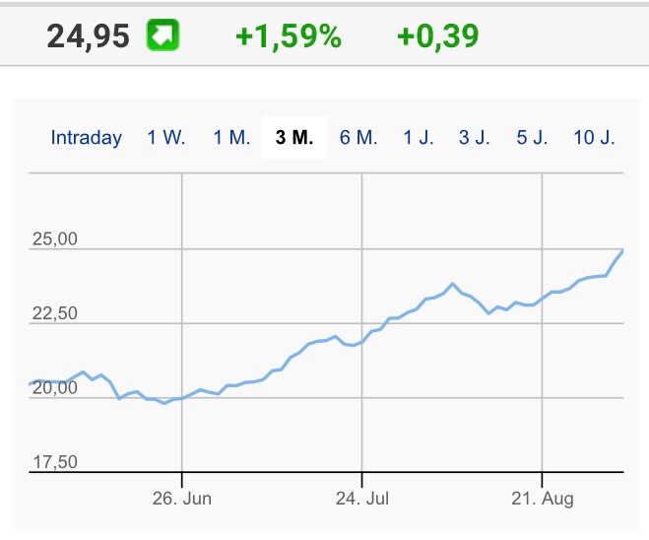Select the 21. Aug date marker

[543, 499]
